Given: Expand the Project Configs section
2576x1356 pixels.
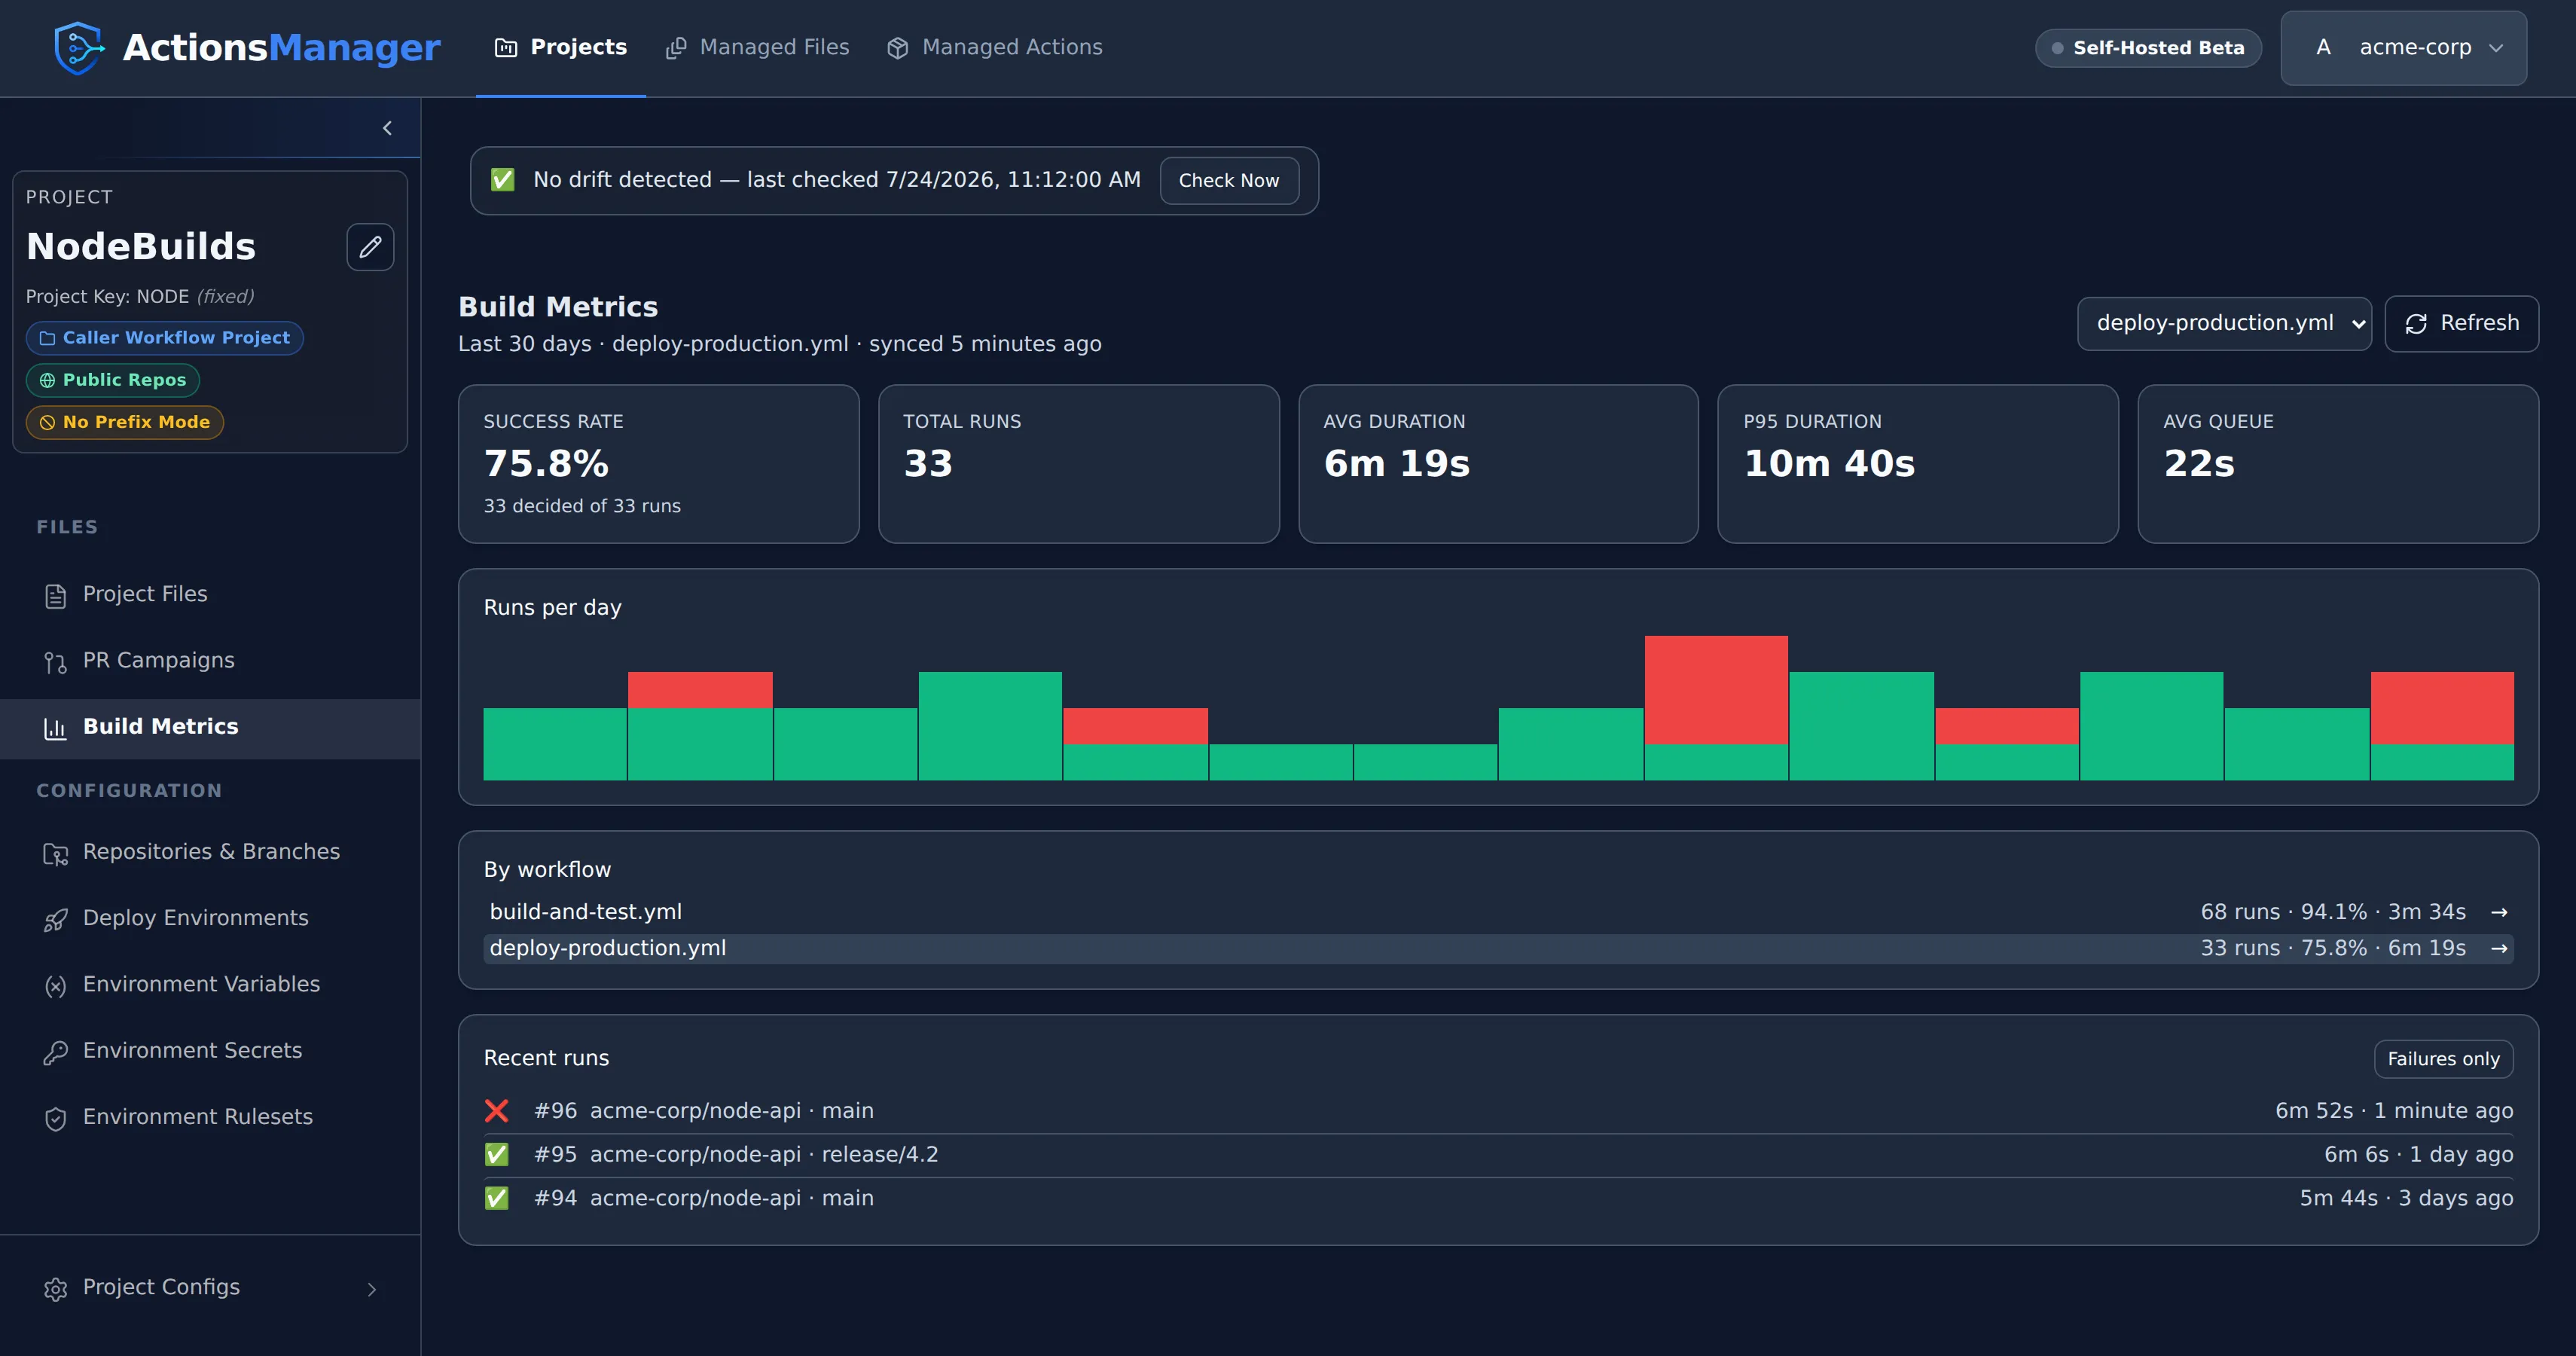Looking at the screenshot, I should point(371,1289).
